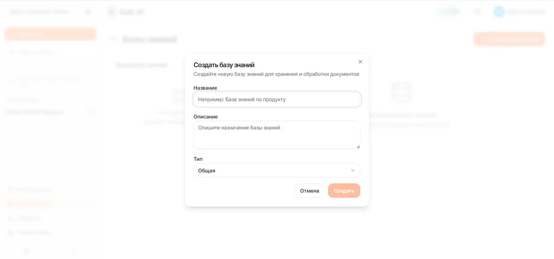
Task: Click the blue user avatar in header
Action: click(x=499, y=12)
